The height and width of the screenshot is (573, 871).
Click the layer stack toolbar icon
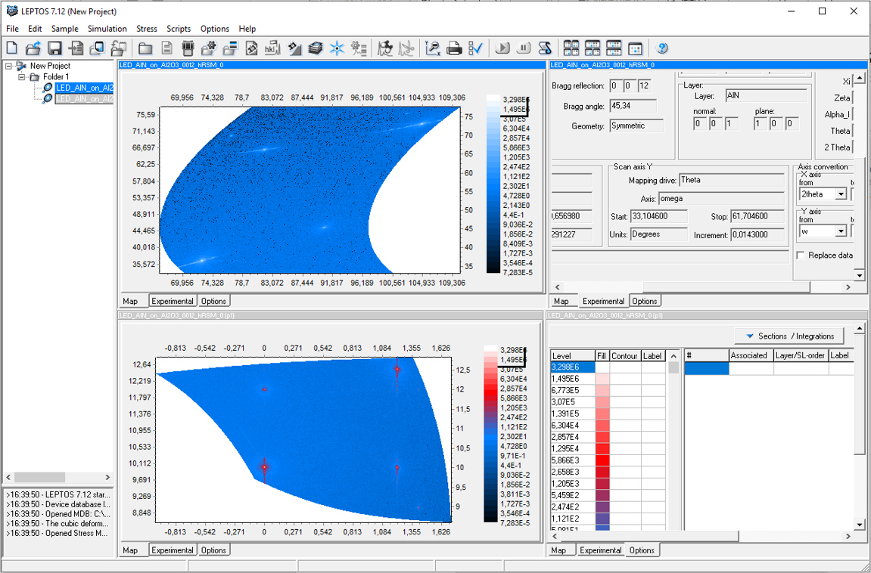(x=316, y=48)
